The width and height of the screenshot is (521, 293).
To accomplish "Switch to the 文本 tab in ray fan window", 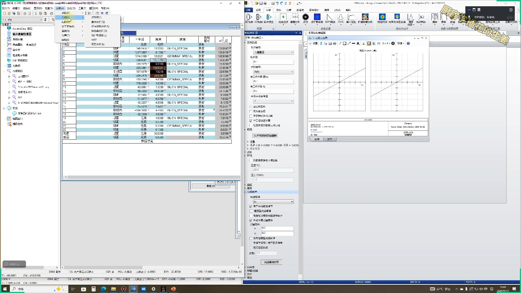I will pos(329,139).
